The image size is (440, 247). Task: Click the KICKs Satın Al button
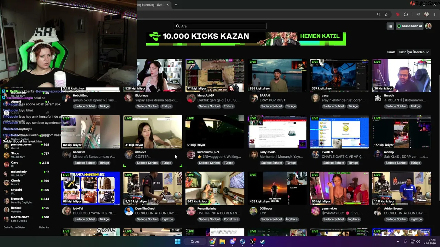[409, 26]
